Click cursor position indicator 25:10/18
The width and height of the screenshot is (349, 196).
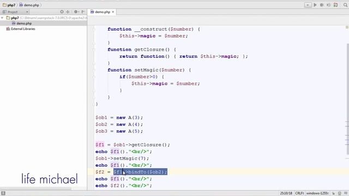(x=286, y=193)
